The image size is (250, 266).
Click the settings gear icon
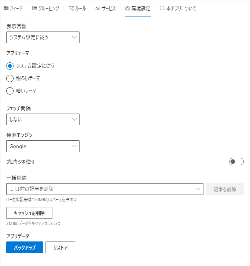[x=127, y=8]
